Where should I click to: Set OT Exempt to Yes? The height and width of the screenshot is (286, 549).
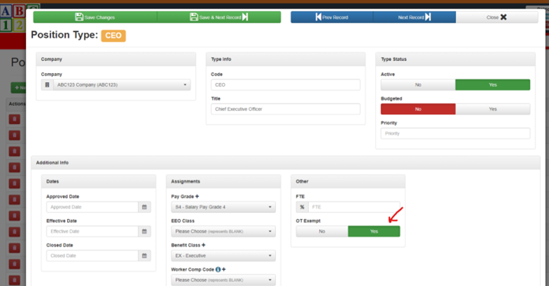click(x=374, y=231)
